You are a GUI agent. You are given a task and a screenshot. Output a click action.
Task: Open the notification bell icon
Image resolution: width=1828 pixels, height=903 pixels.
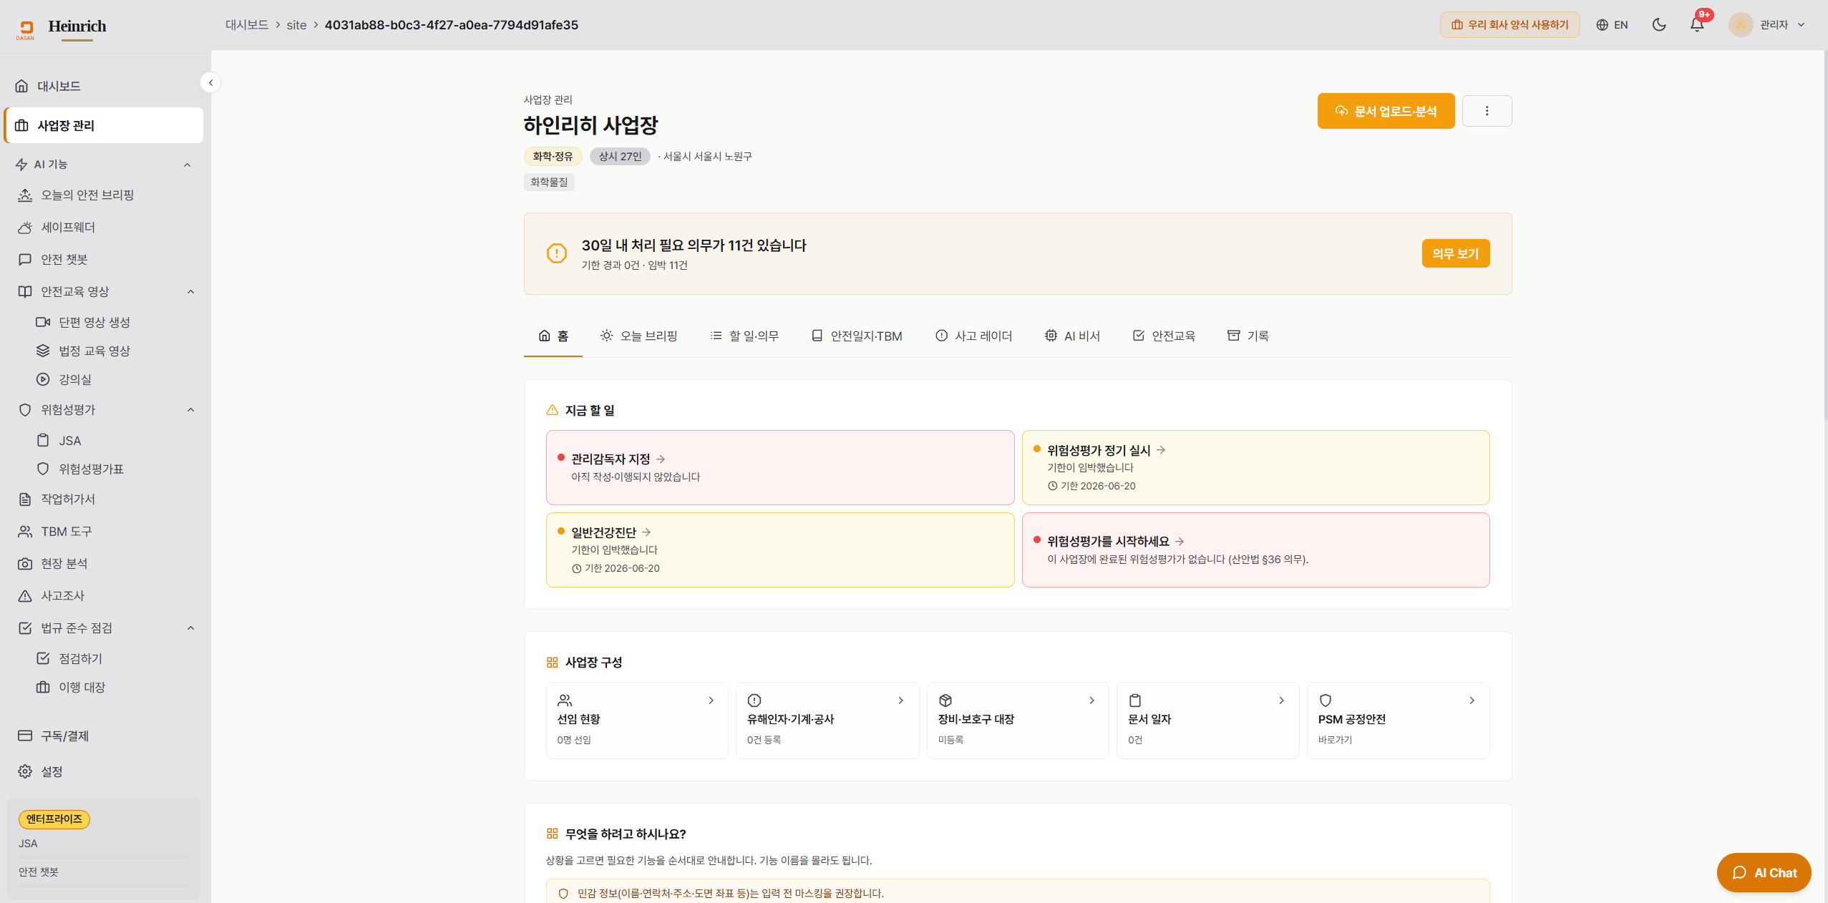(x=1696, y=25)
